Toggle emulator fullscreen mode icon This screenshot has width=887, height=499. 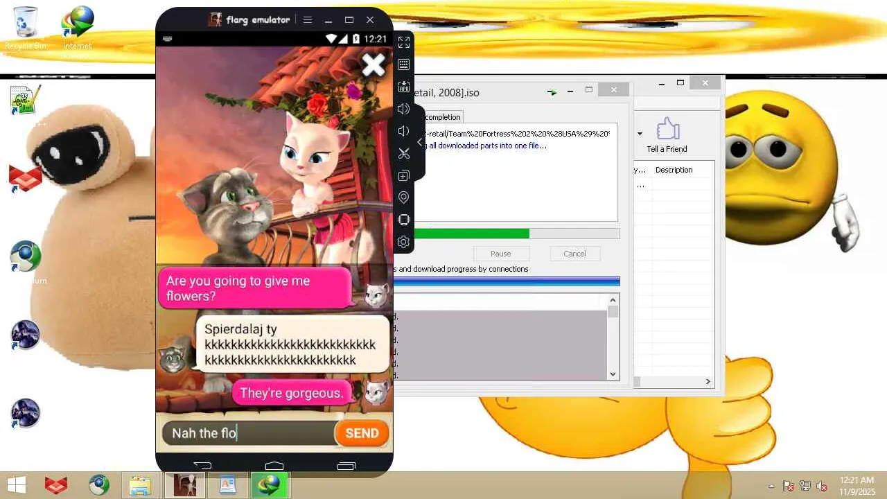404,42
